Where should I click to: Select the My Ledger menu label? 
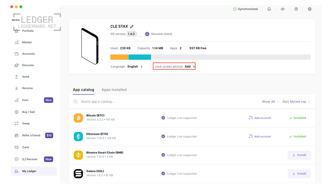(29, 171)
